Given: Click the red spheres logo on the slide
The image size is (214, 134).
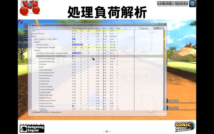Looking at the screenshot, I should click(30, 8).
